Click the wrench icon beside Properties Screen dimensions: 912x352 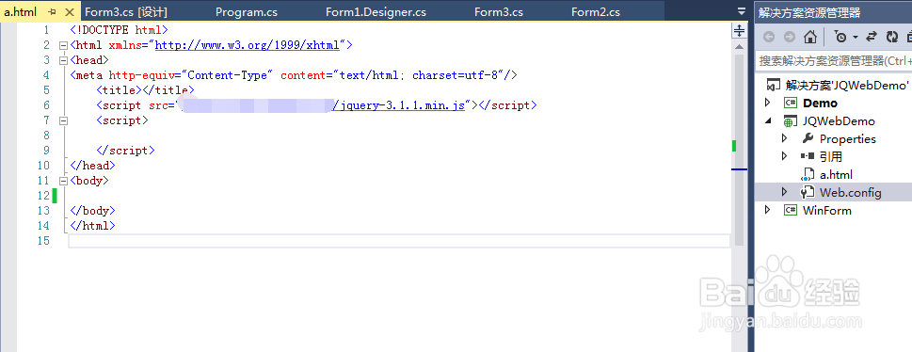[808, 138]
